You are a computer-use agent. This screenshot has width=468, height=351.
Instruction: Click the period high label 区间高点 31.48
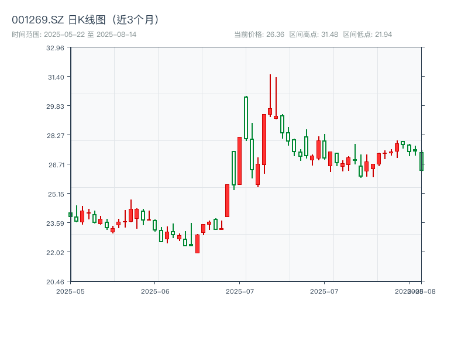click(314, 35)
